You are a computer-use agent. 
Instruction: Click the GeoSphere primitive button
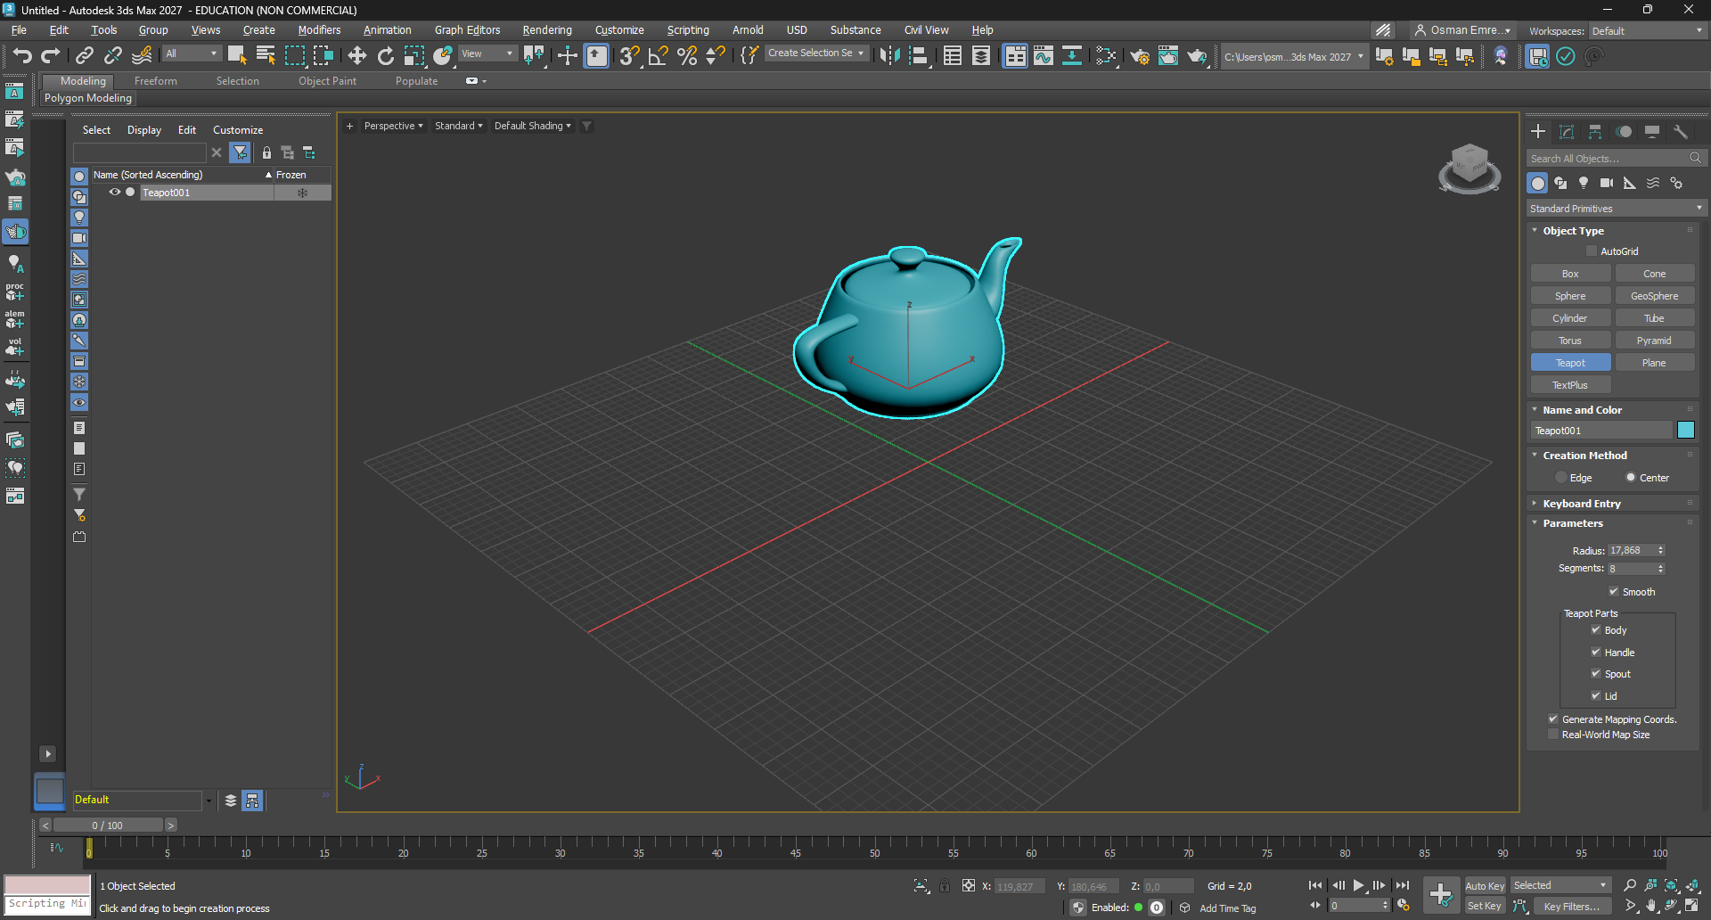pyautogui.click(x=1654, y=296)
